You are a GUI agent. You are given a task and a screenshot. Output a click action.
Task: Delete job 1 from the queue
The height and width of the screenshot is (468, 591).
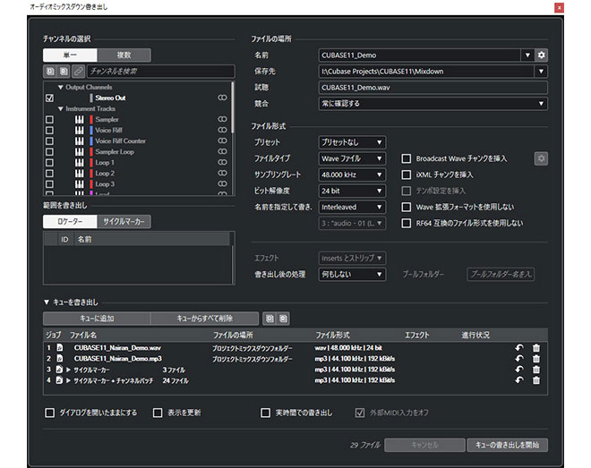[x=536, y=348]
